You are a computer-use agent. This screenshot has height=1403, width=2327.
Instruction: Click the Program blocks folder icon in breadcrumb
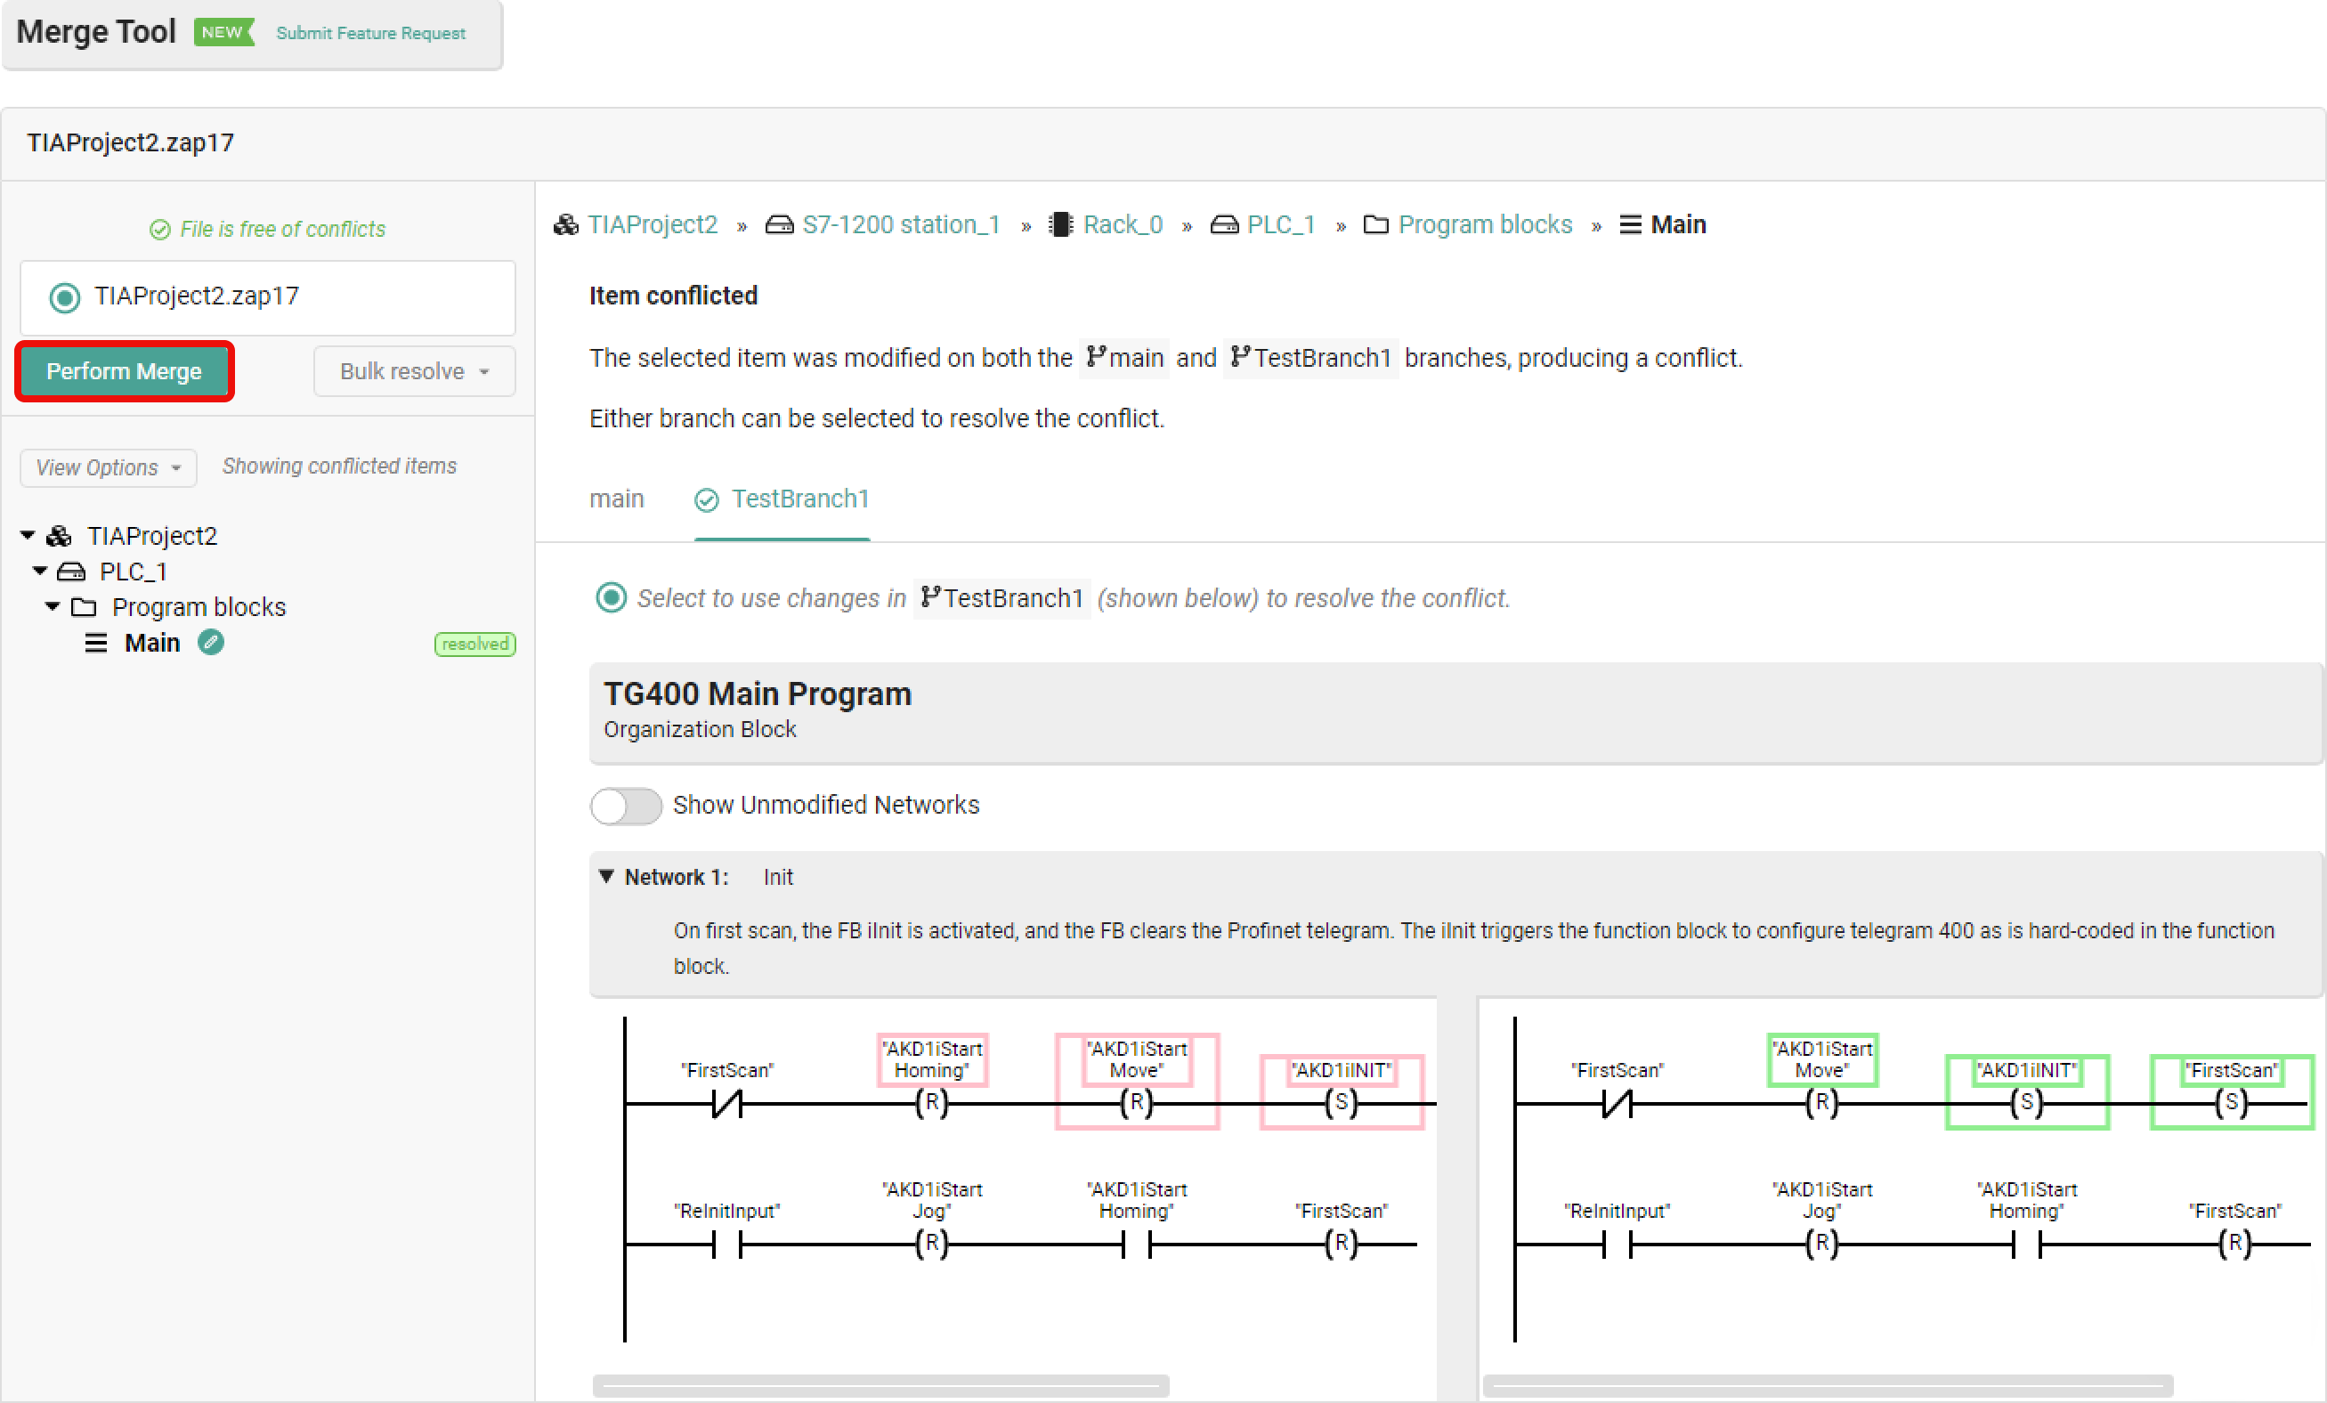[x=1375, y=224]
